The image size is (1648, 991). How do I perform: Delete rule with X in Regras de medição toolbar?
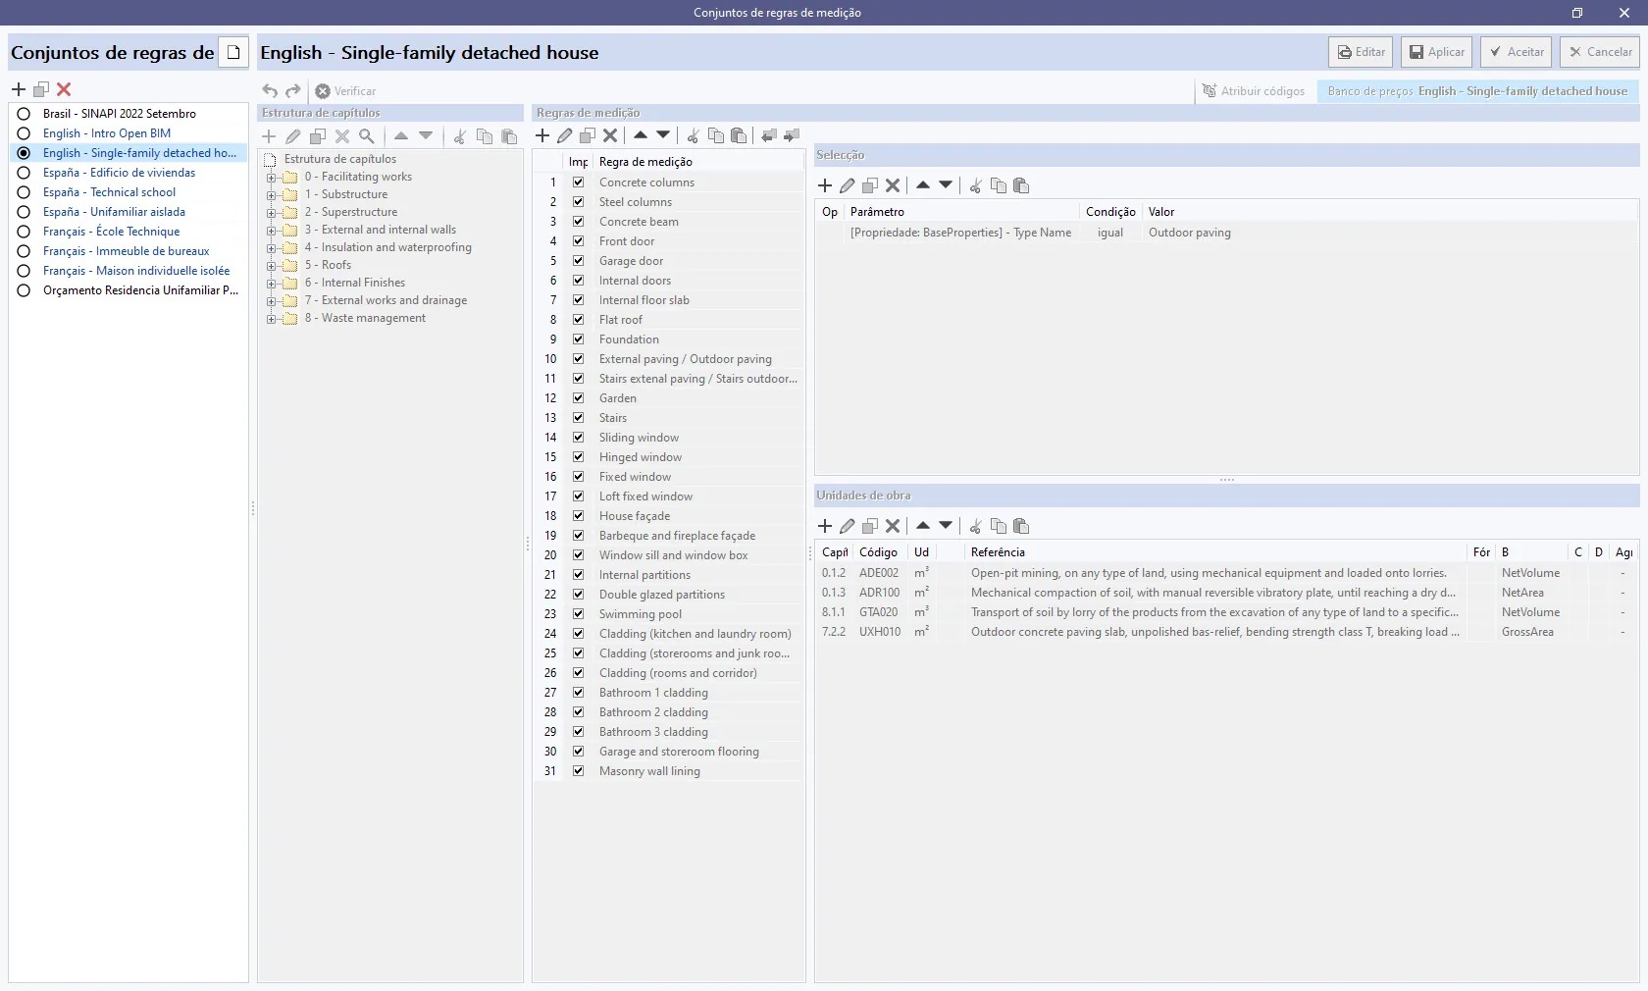point(610,135)
